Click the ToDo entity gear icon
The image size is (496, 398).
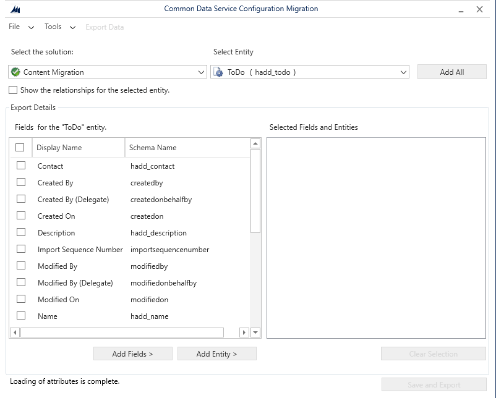click(x=218, y=72)
